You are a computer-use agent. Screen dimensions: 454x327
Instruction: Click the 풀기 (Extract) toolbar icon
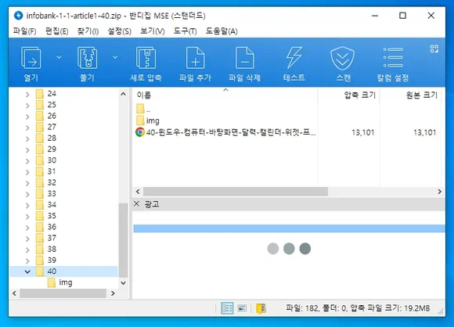pyautogui.click(x=87, y=58)
